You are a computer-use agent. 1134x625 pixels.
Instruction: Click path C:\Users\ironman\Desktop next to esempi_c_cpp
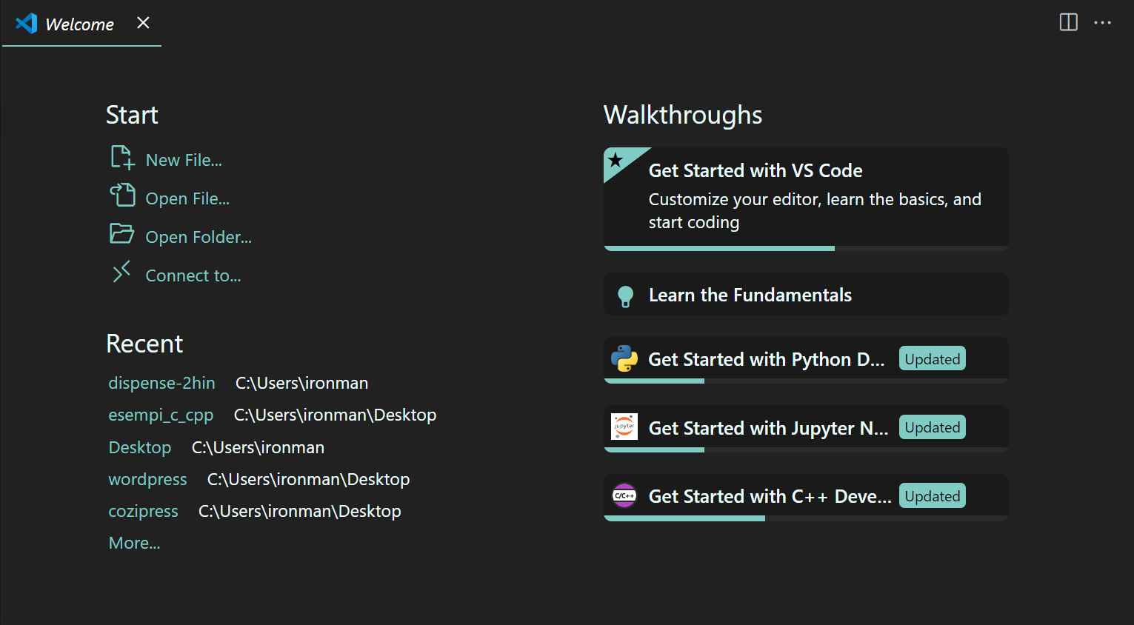click(x=335, y=415)
